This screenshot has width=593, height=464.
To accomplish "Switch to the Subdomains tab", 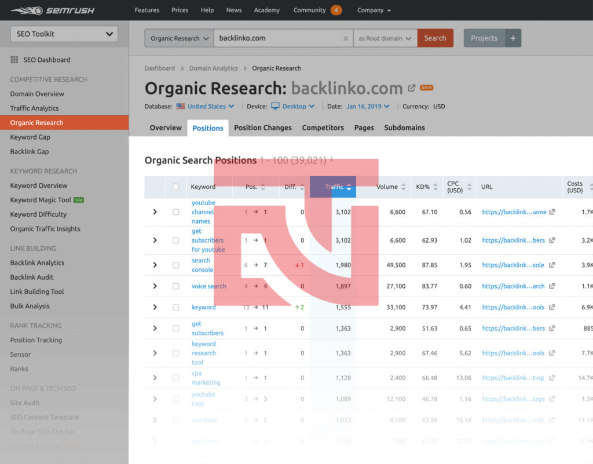I will [x=405, y=128].
